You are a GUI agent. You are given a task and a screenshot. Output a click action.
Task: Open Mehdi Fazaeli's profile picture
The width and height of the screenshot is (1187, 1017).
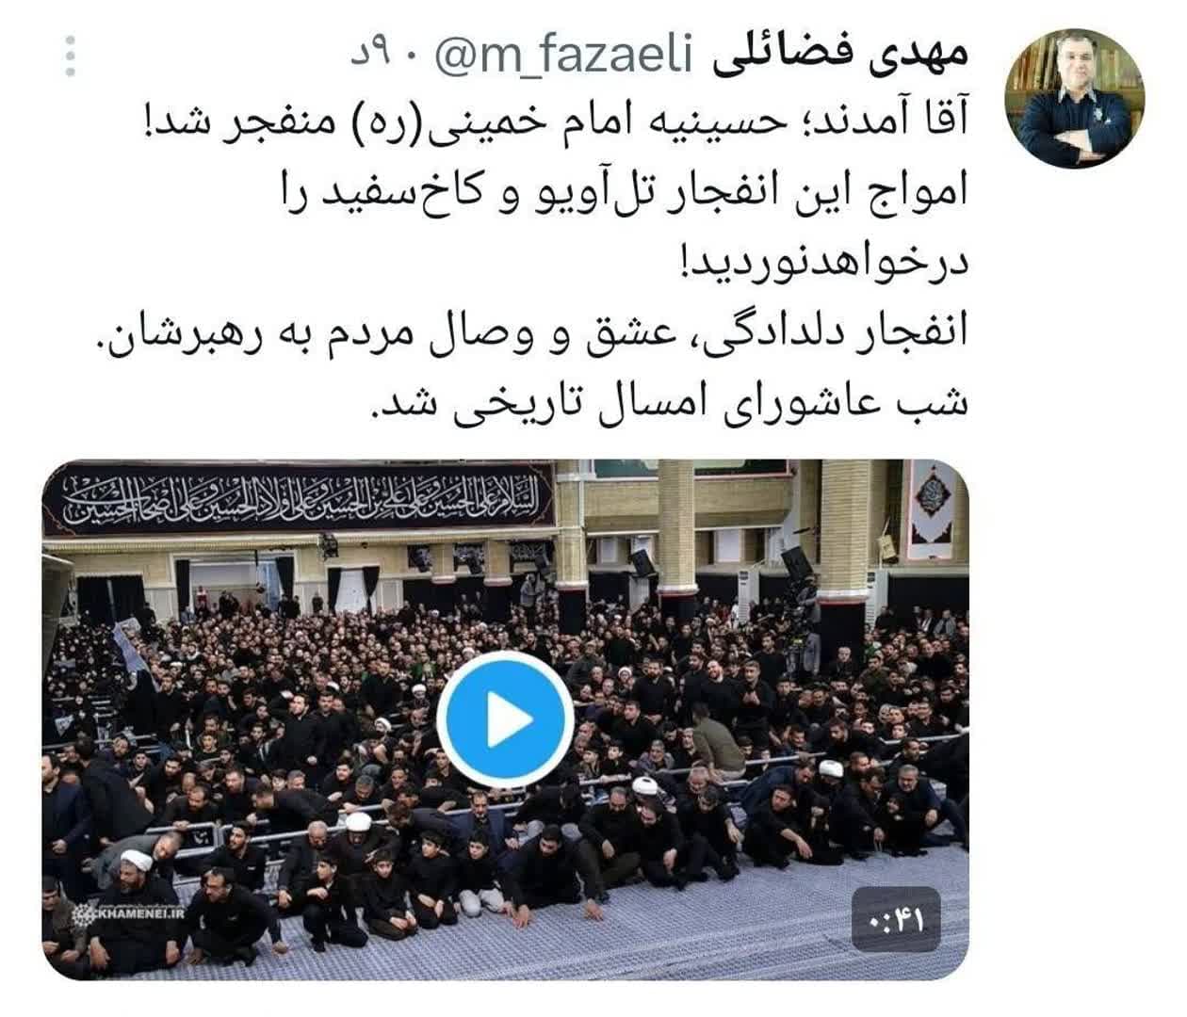(1075, 98)
